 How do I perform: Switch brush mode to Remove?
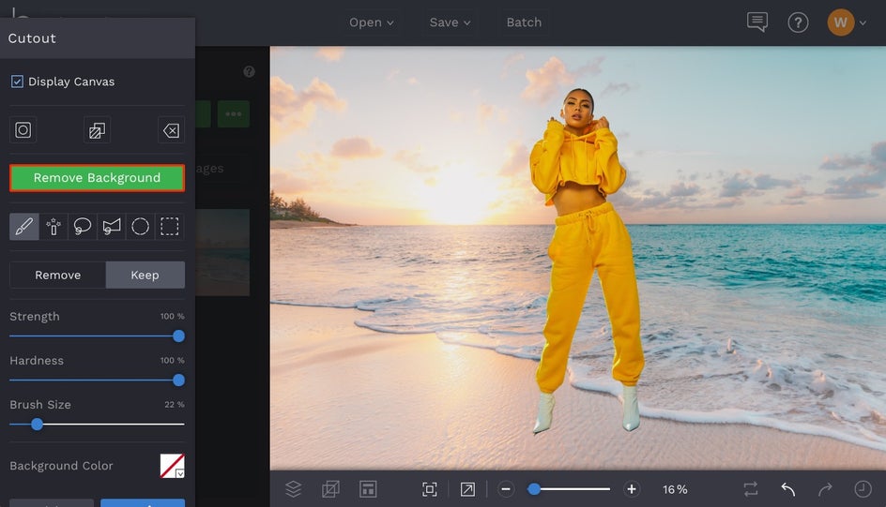(58, 275)
